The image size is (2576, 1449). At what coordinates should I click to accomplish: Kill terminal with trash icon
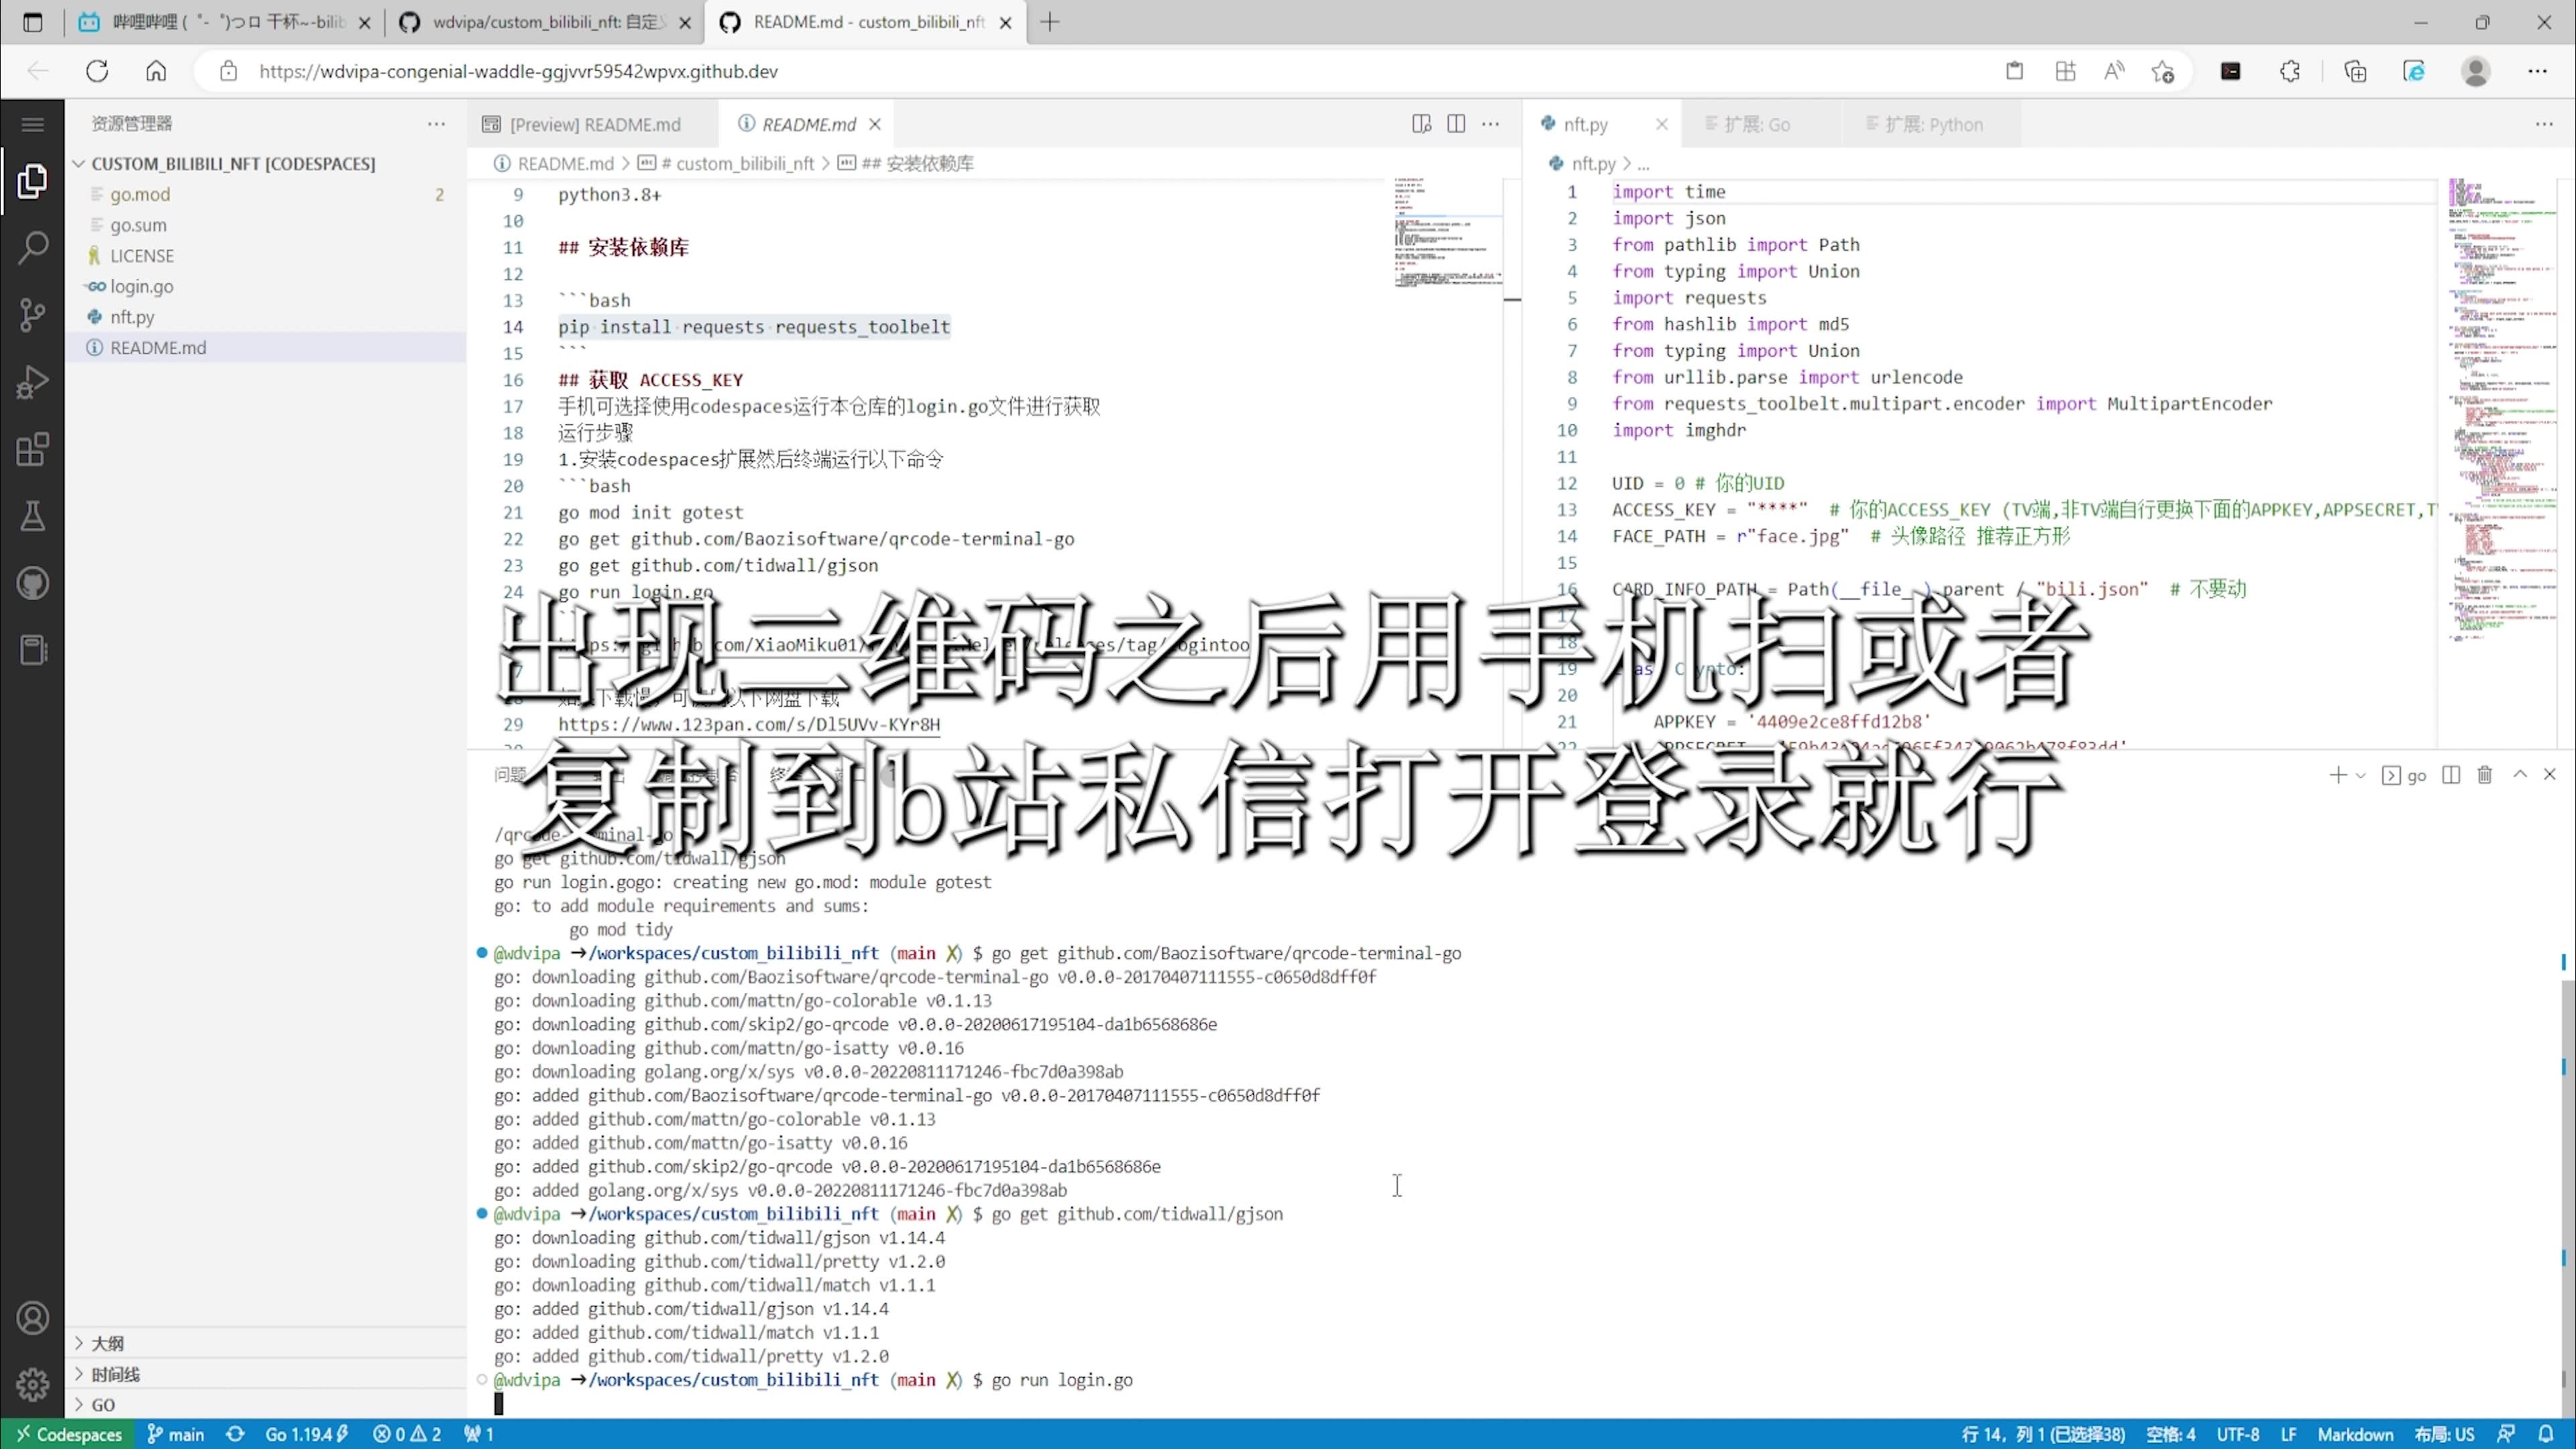coord(2485,775)
